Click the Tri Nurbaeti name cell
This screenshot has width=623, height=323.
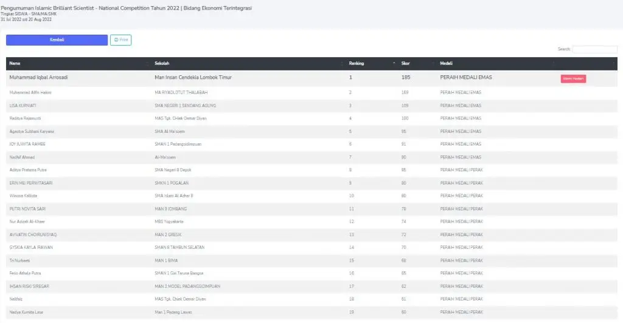[x=21, y=260]
